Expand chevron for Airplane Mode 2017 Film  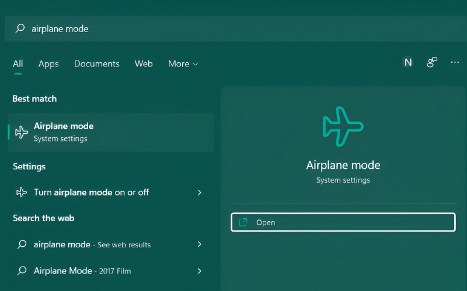(x=199, y=271)
